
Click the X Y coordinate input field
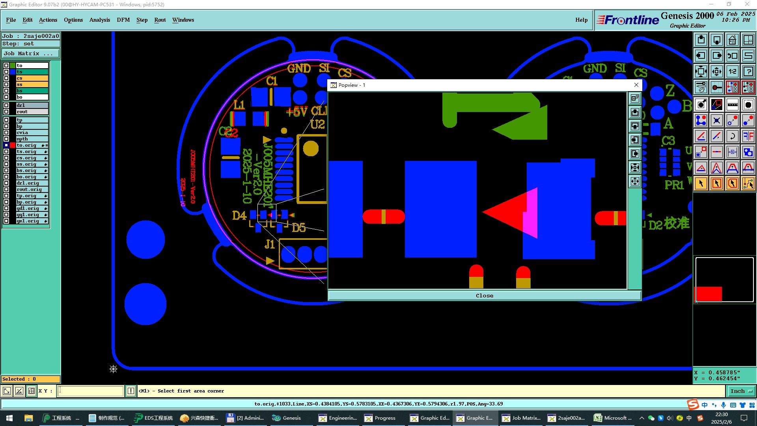pos(91,391)
